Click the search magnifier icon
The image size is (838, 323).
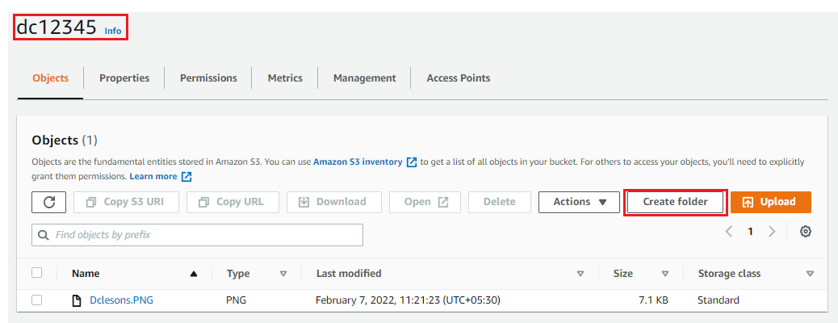pos(44,235)
